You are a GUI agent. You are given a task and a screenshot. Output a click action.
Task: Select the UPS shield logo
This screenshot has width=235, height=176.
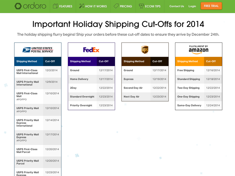click(x=144, y=49)
